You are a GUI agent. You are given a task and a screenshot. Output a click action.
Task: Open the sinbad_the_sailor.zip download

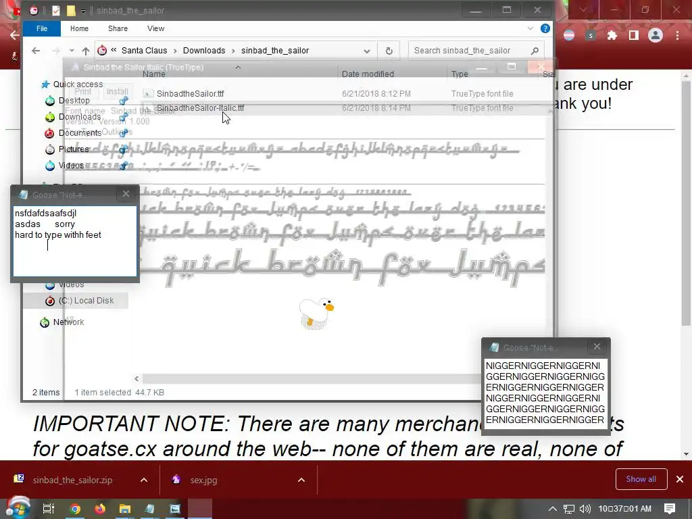pos(72,480)
